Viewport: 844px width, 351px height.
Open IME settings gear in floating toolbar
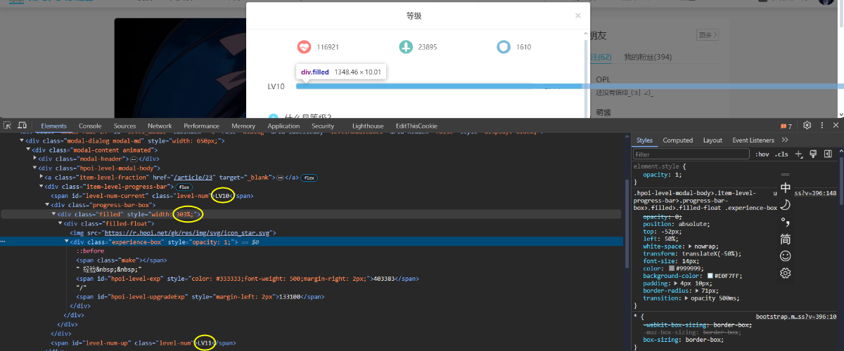[x=786, y=273]
